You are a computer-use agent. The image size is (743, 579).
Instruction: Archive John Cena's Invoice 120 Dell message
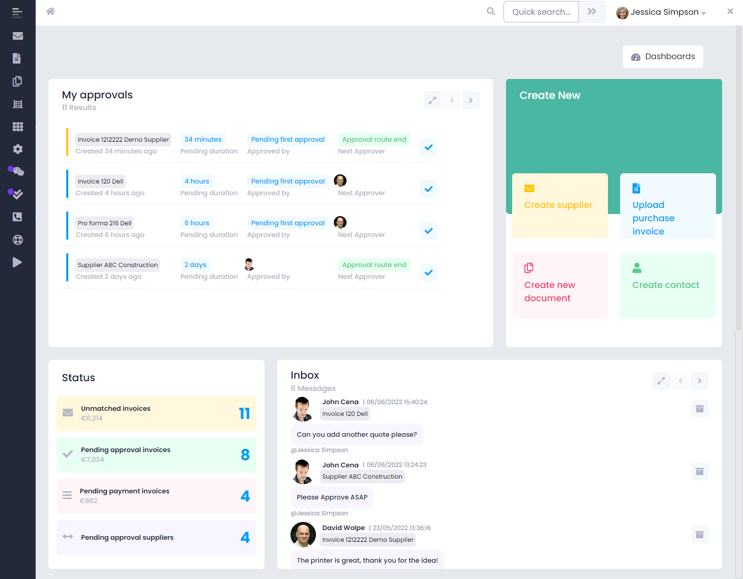[700, 408]
